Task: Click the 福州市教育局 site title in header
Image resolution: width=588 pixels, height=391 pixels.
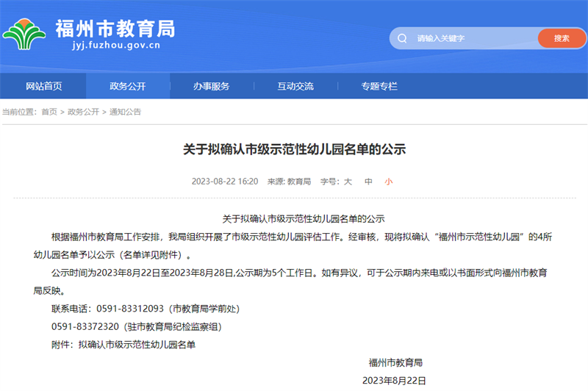Action: tap(115, 28)
